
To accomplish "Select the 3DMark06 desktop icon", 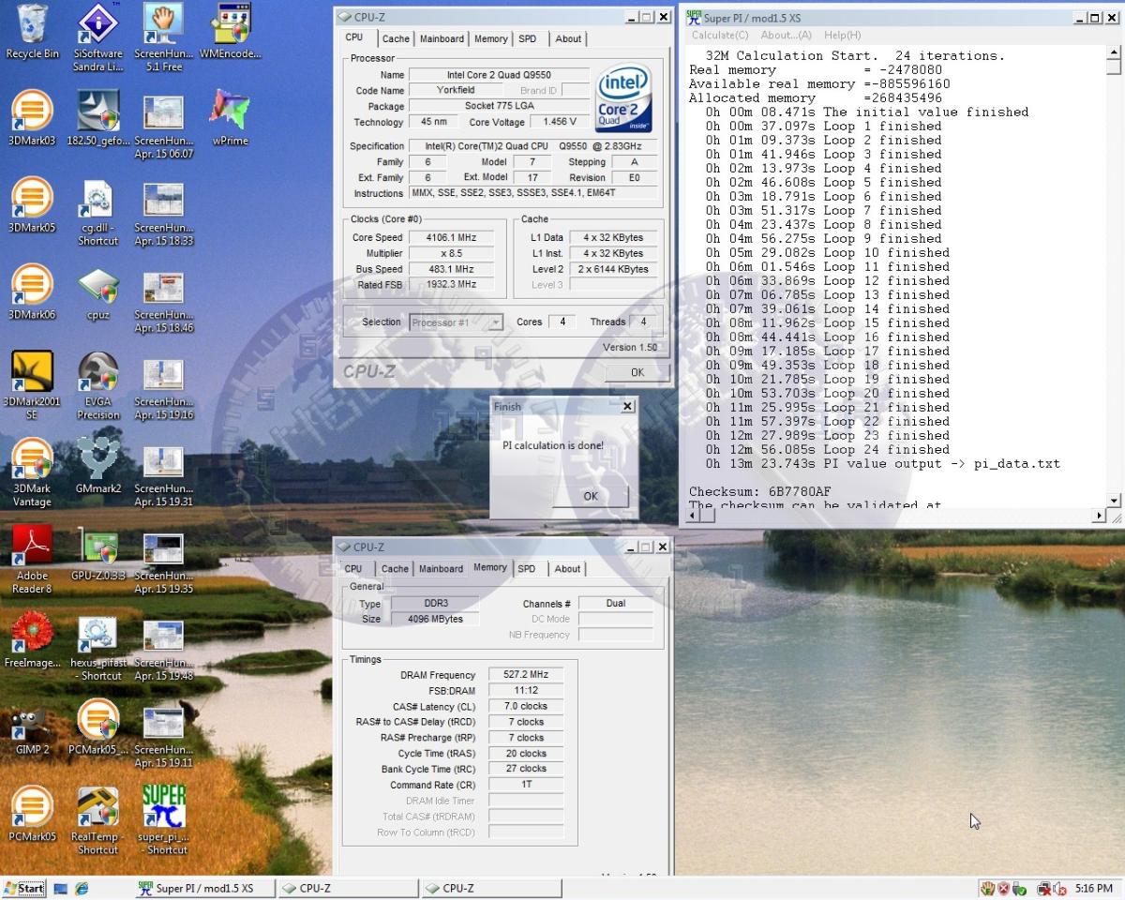I will tap(32, 293).
